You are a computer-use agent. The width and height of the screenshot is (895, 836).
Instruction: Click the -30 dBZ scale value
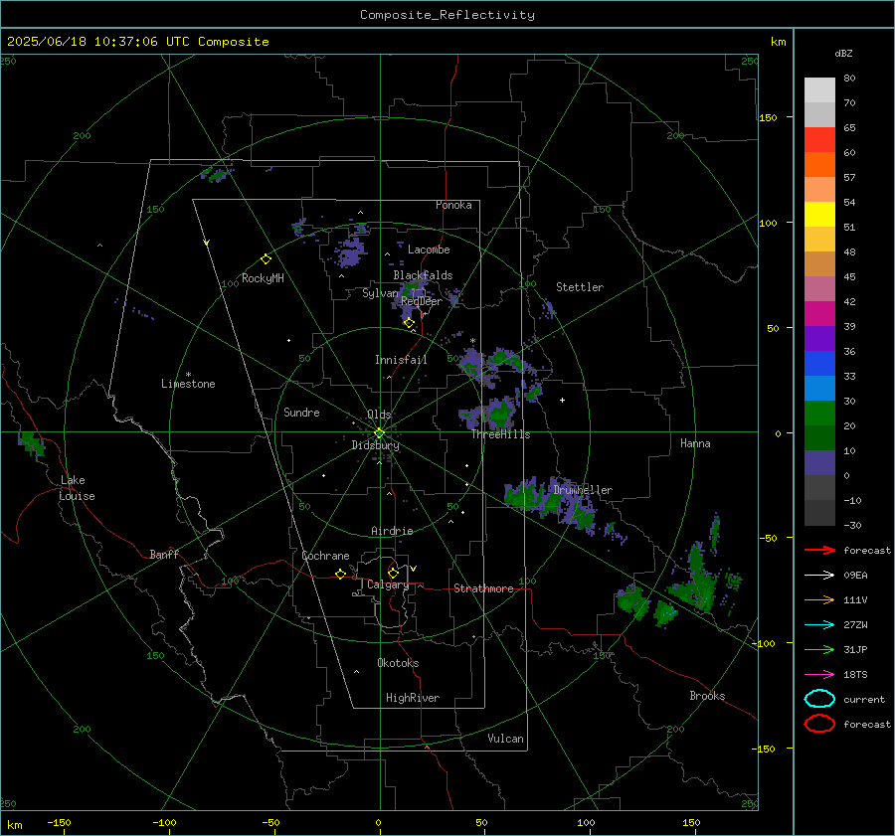(852, 525)
